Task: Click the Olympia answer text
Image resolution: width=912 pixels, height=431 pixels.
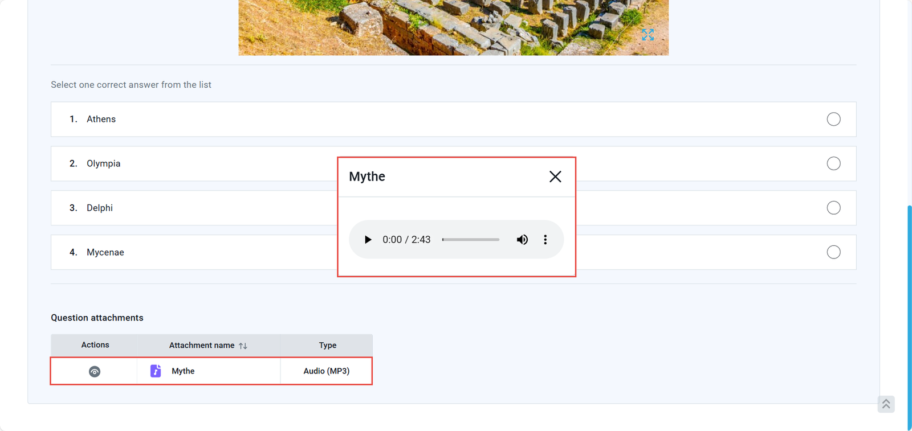Action: point(103,163)
